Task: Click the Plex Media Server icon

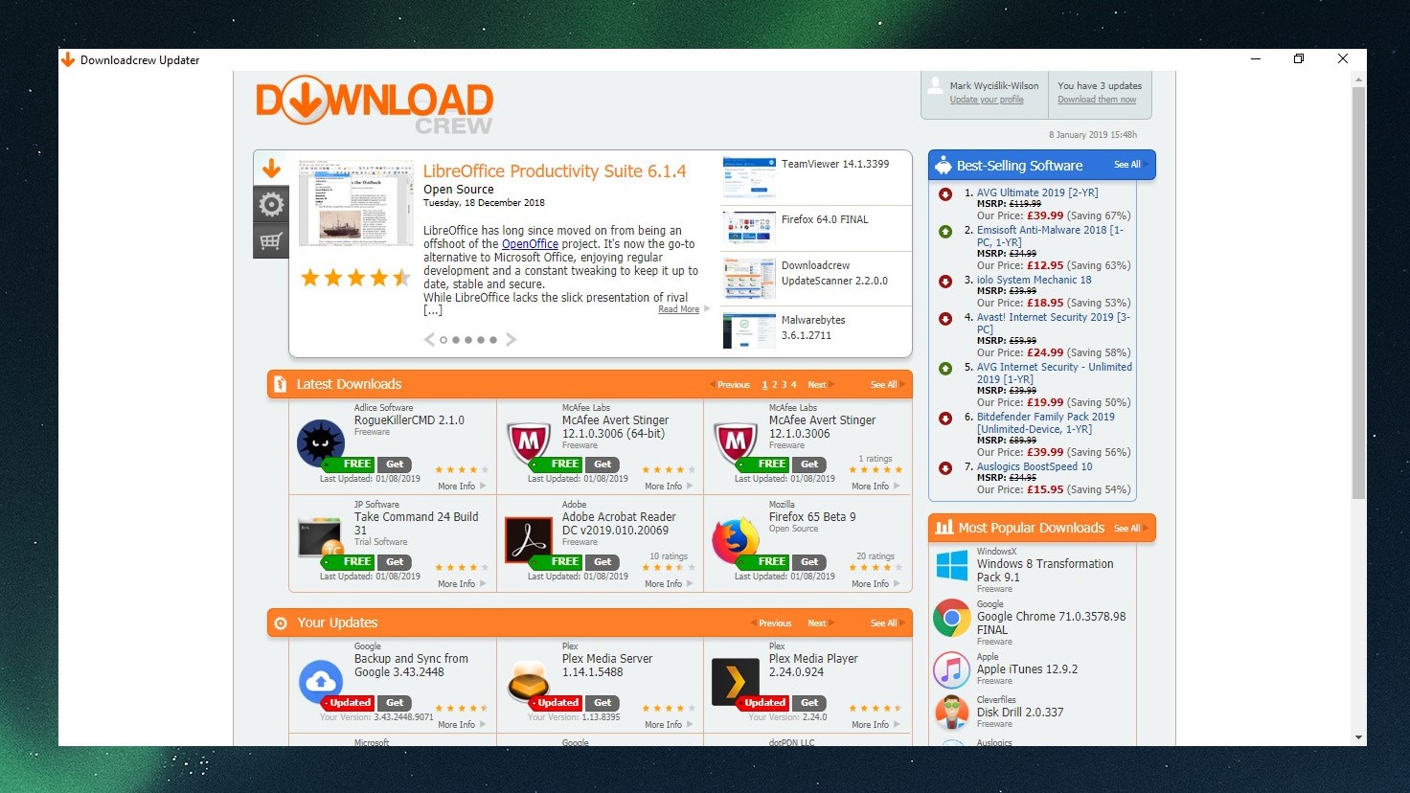Action: 528,682
